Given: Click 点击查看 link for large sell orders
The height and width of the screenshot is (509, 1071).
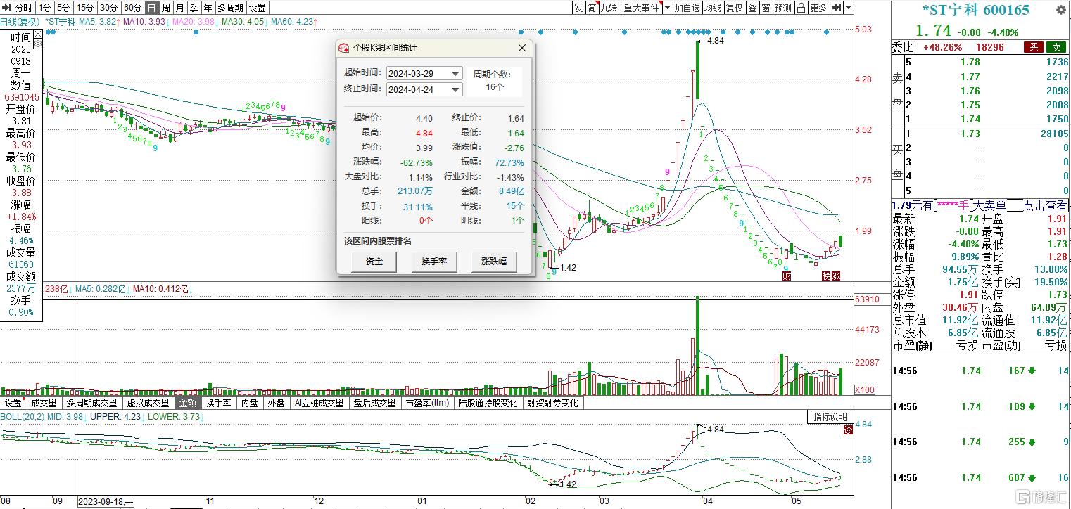Looking at the screenshot, I should pyautogui.click(x=1045, y=205).
